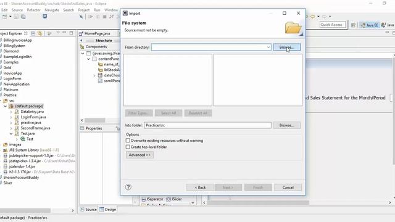
Task: Collapse Test.java tree node
Action: tap(11, 134)
